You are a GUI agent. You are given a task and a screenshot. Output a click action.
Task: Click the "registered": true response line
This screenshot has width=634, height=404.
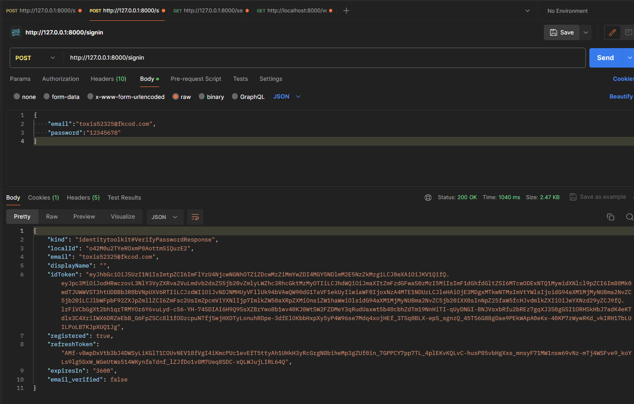click(x=80, y=336)
